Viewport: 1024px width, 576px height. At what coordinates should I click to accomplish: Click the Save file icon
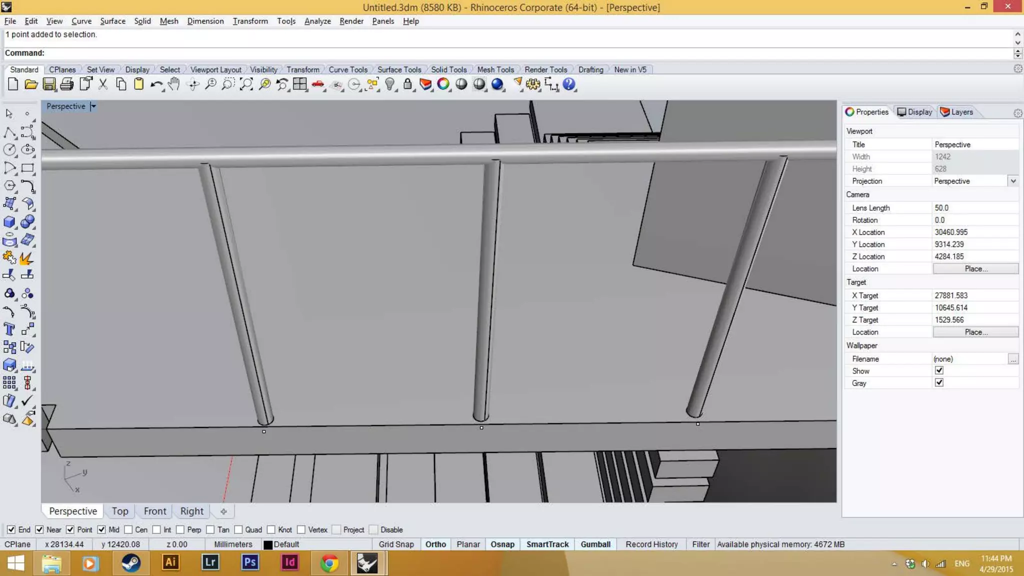(49, 84)
